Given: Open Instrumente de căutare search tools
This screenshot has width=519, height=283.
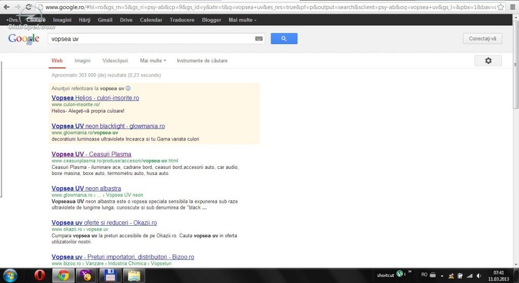Looking at the screenshot, I should pos(202,61).
